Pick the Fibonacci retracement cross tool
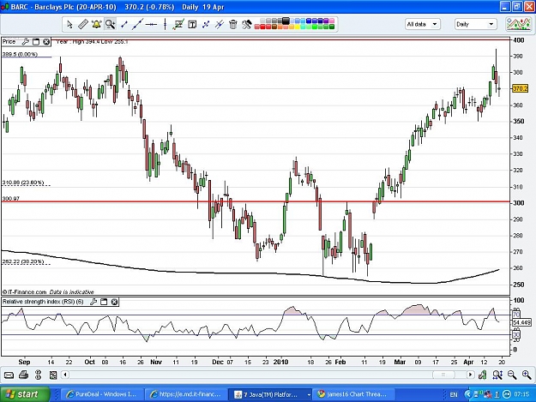 tap(206, 24)
